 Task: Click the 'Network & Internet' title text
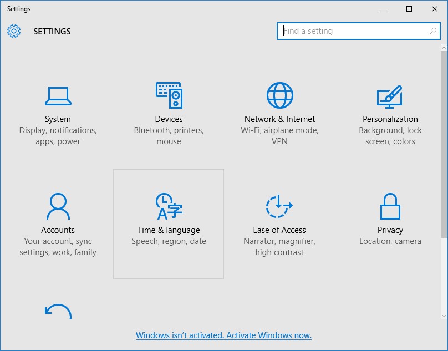pos(279,119)
